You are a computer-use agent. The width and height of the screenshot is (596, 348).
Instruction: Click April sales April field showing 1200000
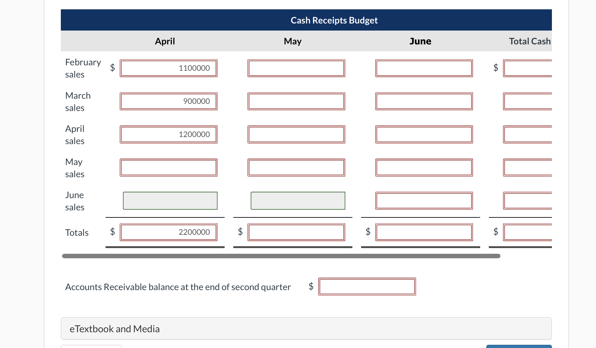coord(169,134)
